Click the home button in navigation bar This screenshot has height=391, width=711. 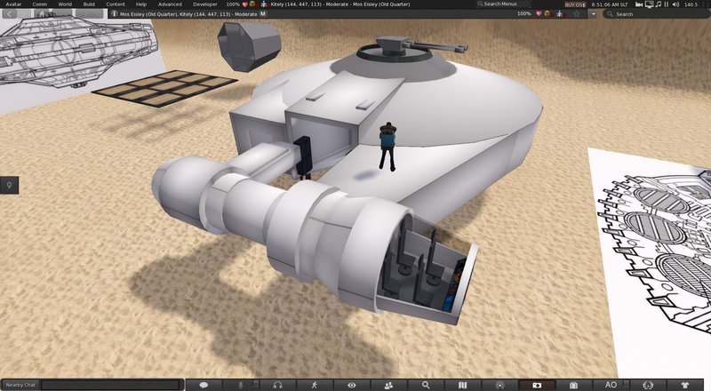(x=42, y=14)
